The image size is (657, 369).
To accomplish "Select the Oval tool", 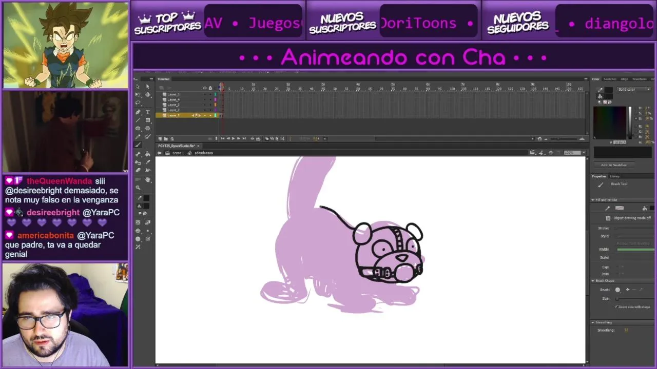I will tap(138, 129).
